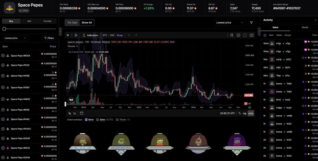Open price axis settings gear icon
The image size is (318, 161).
point(249,108)
